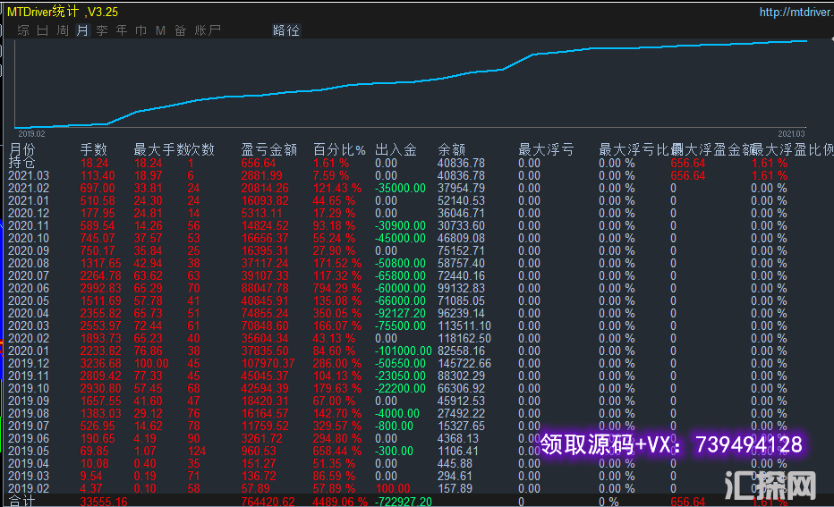Select the 2020.04 month row
This screenshot has height=507, width=834.
click(x=29, y=313)
